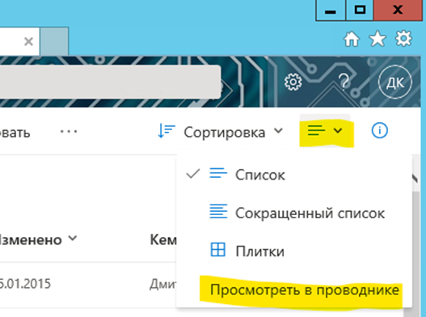Select Сокращенный список view option
The height and width of the screenshot is (317, 426).
pos(294,213)
